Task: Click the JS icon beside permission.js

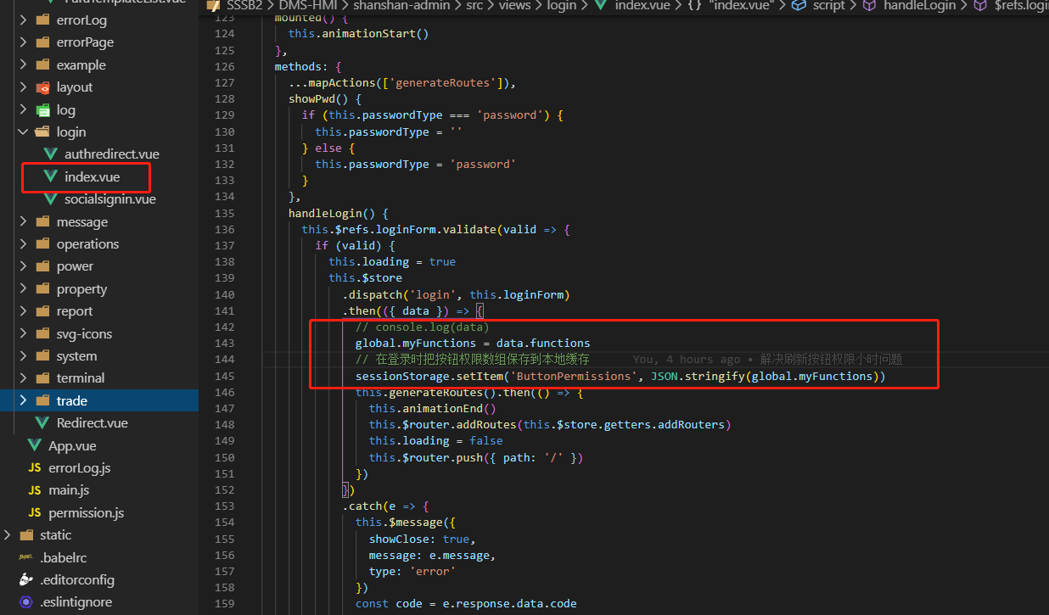Action: click(35, 512)
